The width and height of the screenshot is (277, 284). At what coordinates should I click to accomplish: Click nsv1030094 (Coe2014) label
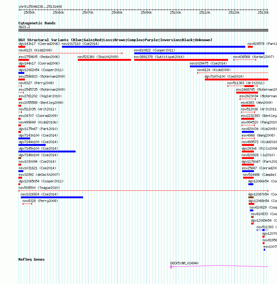click(x=37, y=161)
